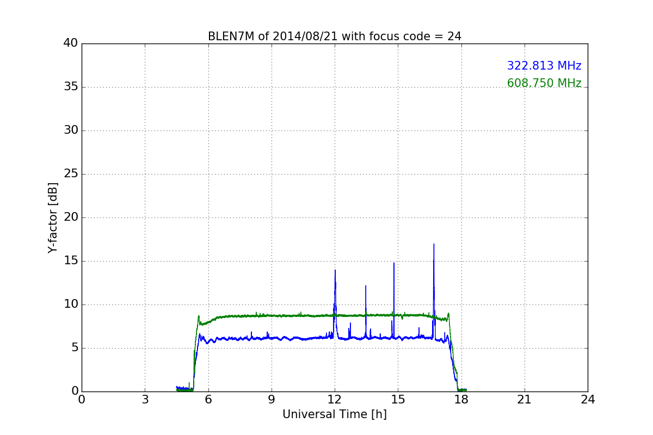
Task: Click the y-axis tick label 20
Action: [71, 217]
